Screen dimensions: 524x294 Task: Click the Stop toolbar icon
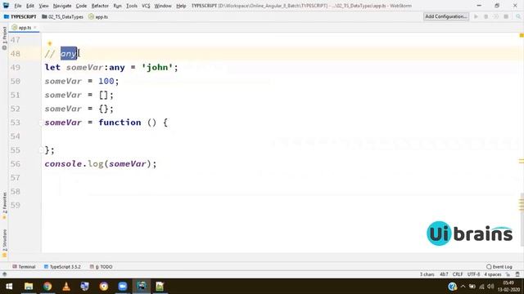coord(506,16)
